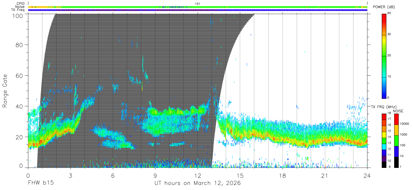Click the x-axis tick label 12
This screenshot has width=413, height=190.
[197, 176]
